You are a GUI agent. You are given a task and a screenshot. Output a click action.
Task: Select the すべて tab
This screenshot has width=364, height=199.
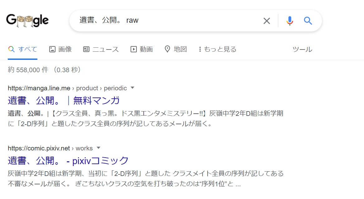pos(22,49)
